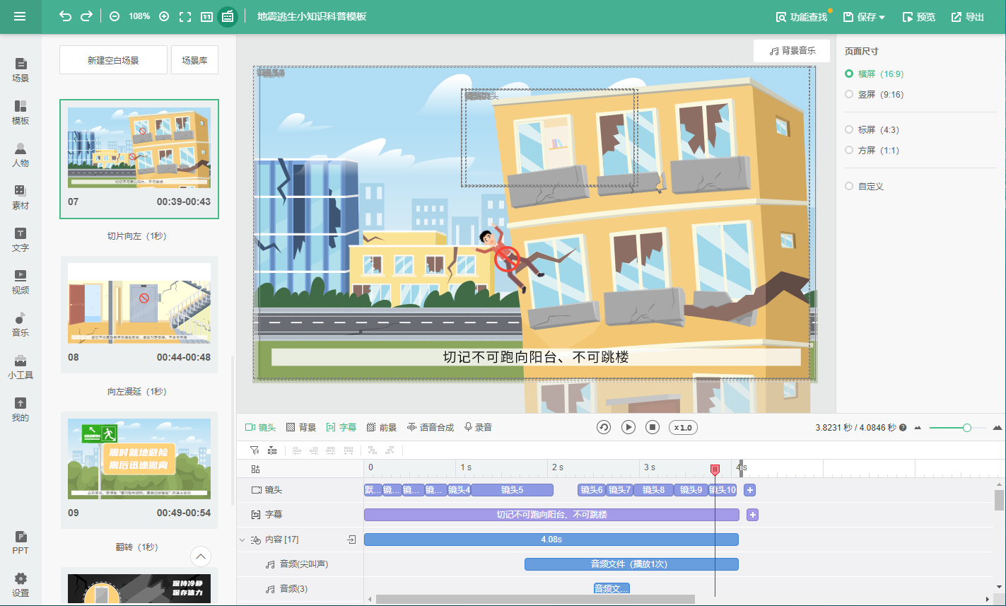The width and height of the screenshot is (1006, 606).
Task: Click the timeline grouping/sort icon
Action: tap(271, 450)
